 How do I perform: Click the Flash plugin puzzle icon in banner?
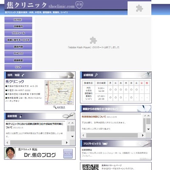[93, 40]
